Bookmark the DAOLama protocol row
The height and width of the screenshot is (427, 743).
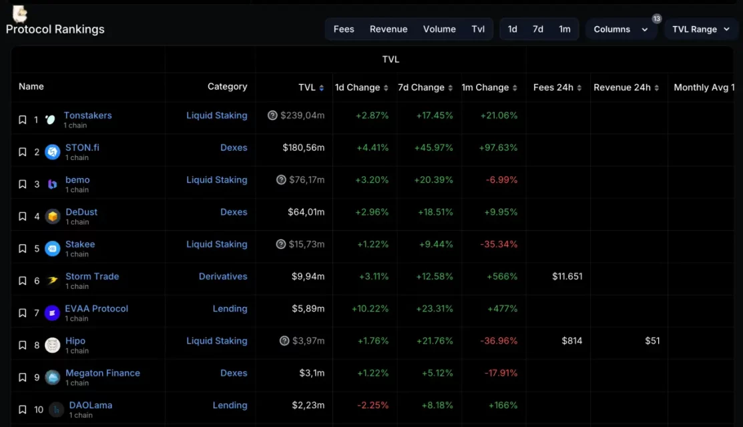click(x=22, y=410)
